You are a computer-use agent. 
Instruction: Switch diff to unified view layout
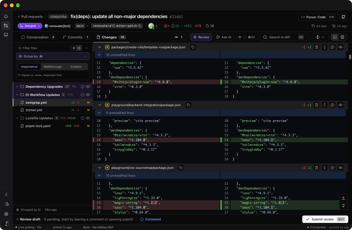point(335,37)
